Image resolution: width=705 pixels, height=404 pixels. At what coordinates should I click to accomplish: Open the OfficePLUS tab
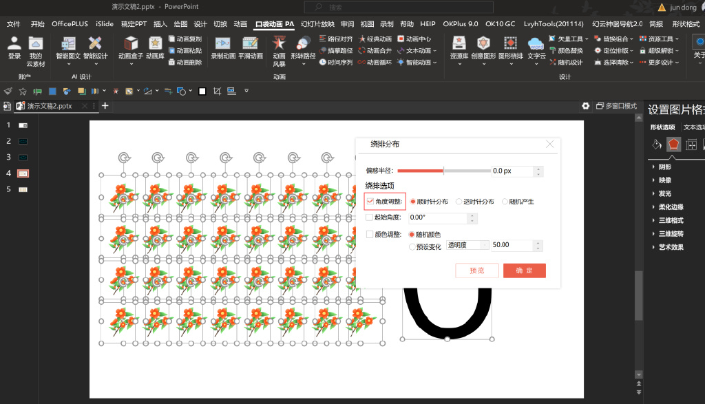(70, 24)
